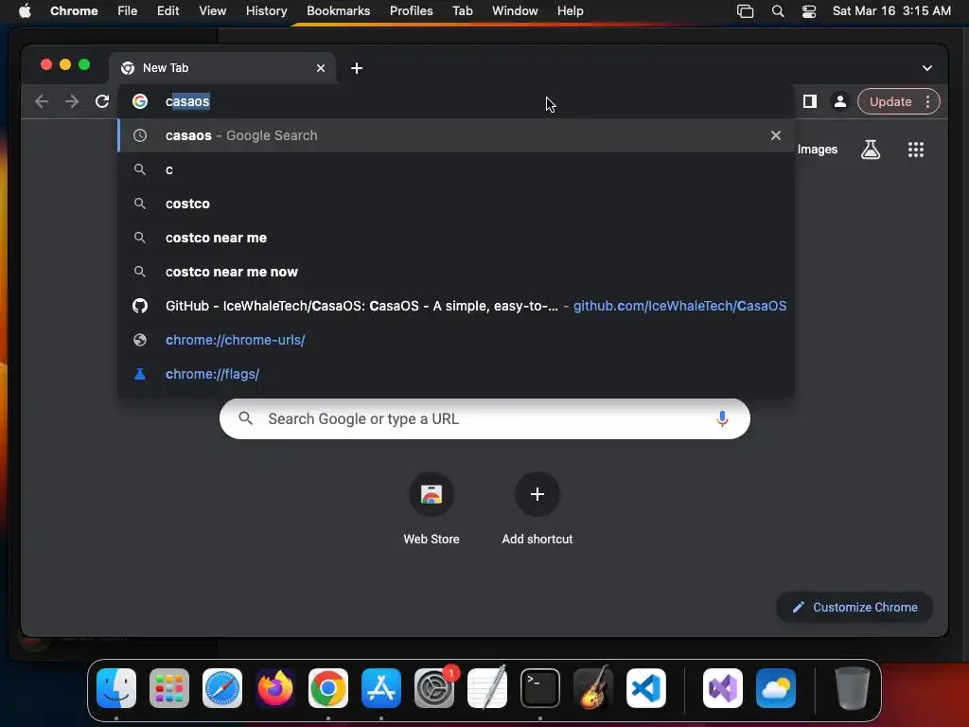969x727 pixels.
Task: Open Launchpad from the Dock
Action: [x=169, y=688]
